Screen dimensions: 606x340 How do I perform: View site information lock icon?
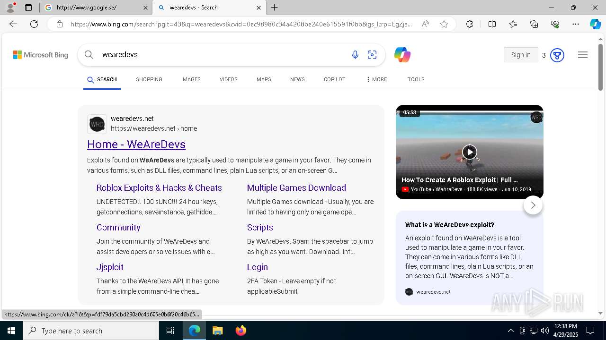click(60, 24)
